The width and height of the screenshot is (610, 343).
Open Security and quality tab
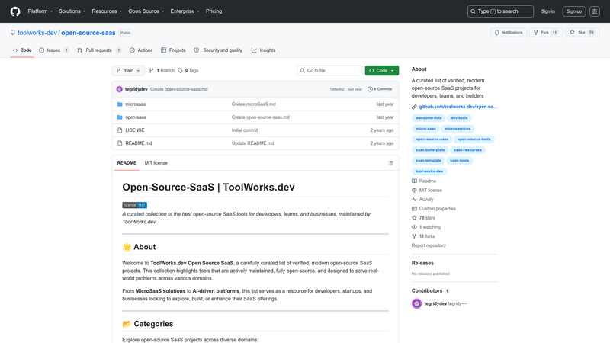click(218, 50)
